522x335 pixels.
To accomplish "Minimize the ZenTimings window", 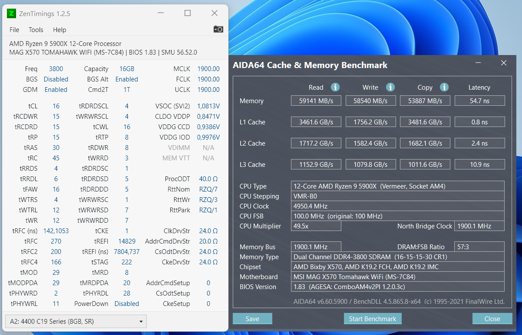I will pyautogui.click(x=160, y=13).
